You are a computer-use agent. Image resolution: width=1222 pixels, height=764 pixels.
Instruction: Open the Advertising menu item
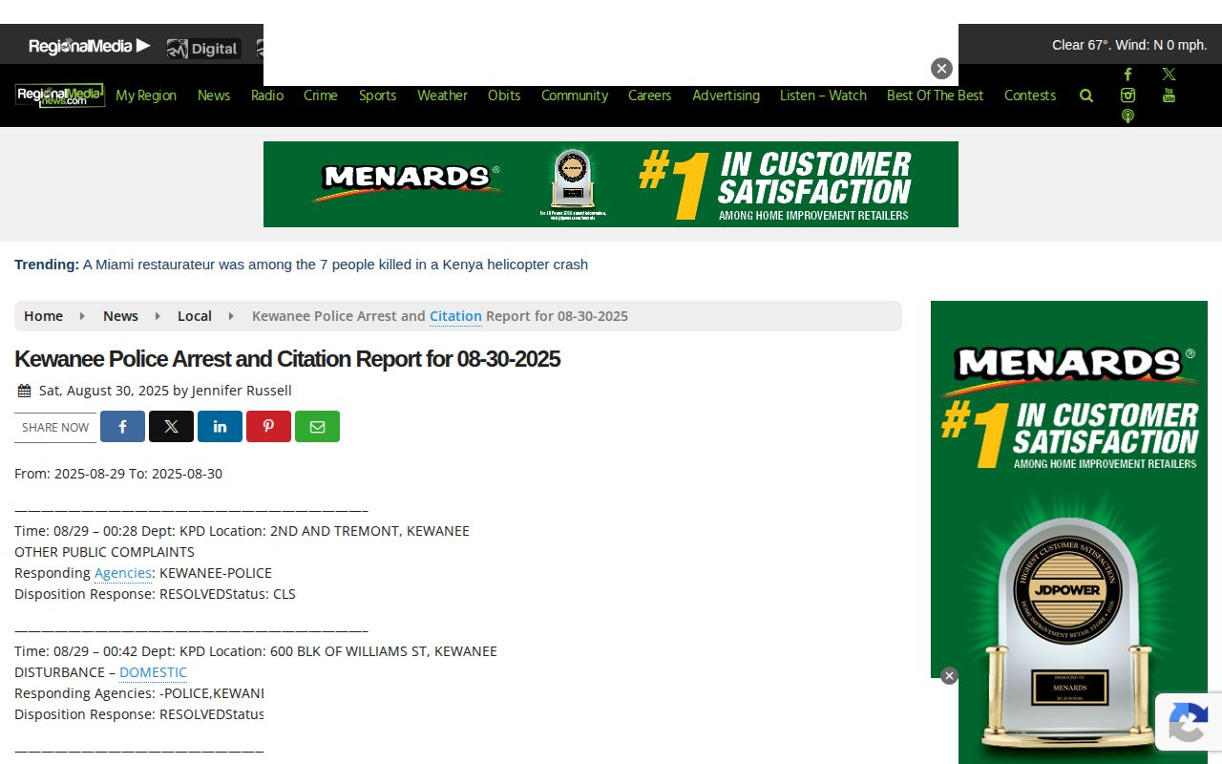pos(726,95)
